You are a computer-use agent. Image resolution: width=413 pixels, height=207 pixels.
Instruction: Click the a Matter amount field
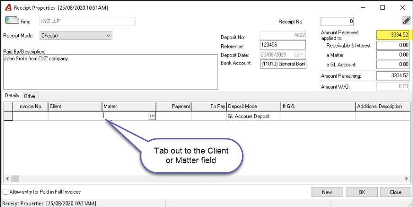[x=393, y=55]
